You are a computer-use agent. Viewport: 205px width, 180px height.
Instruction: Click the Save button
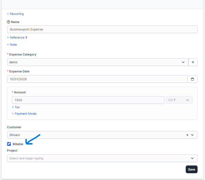(191, 170)
